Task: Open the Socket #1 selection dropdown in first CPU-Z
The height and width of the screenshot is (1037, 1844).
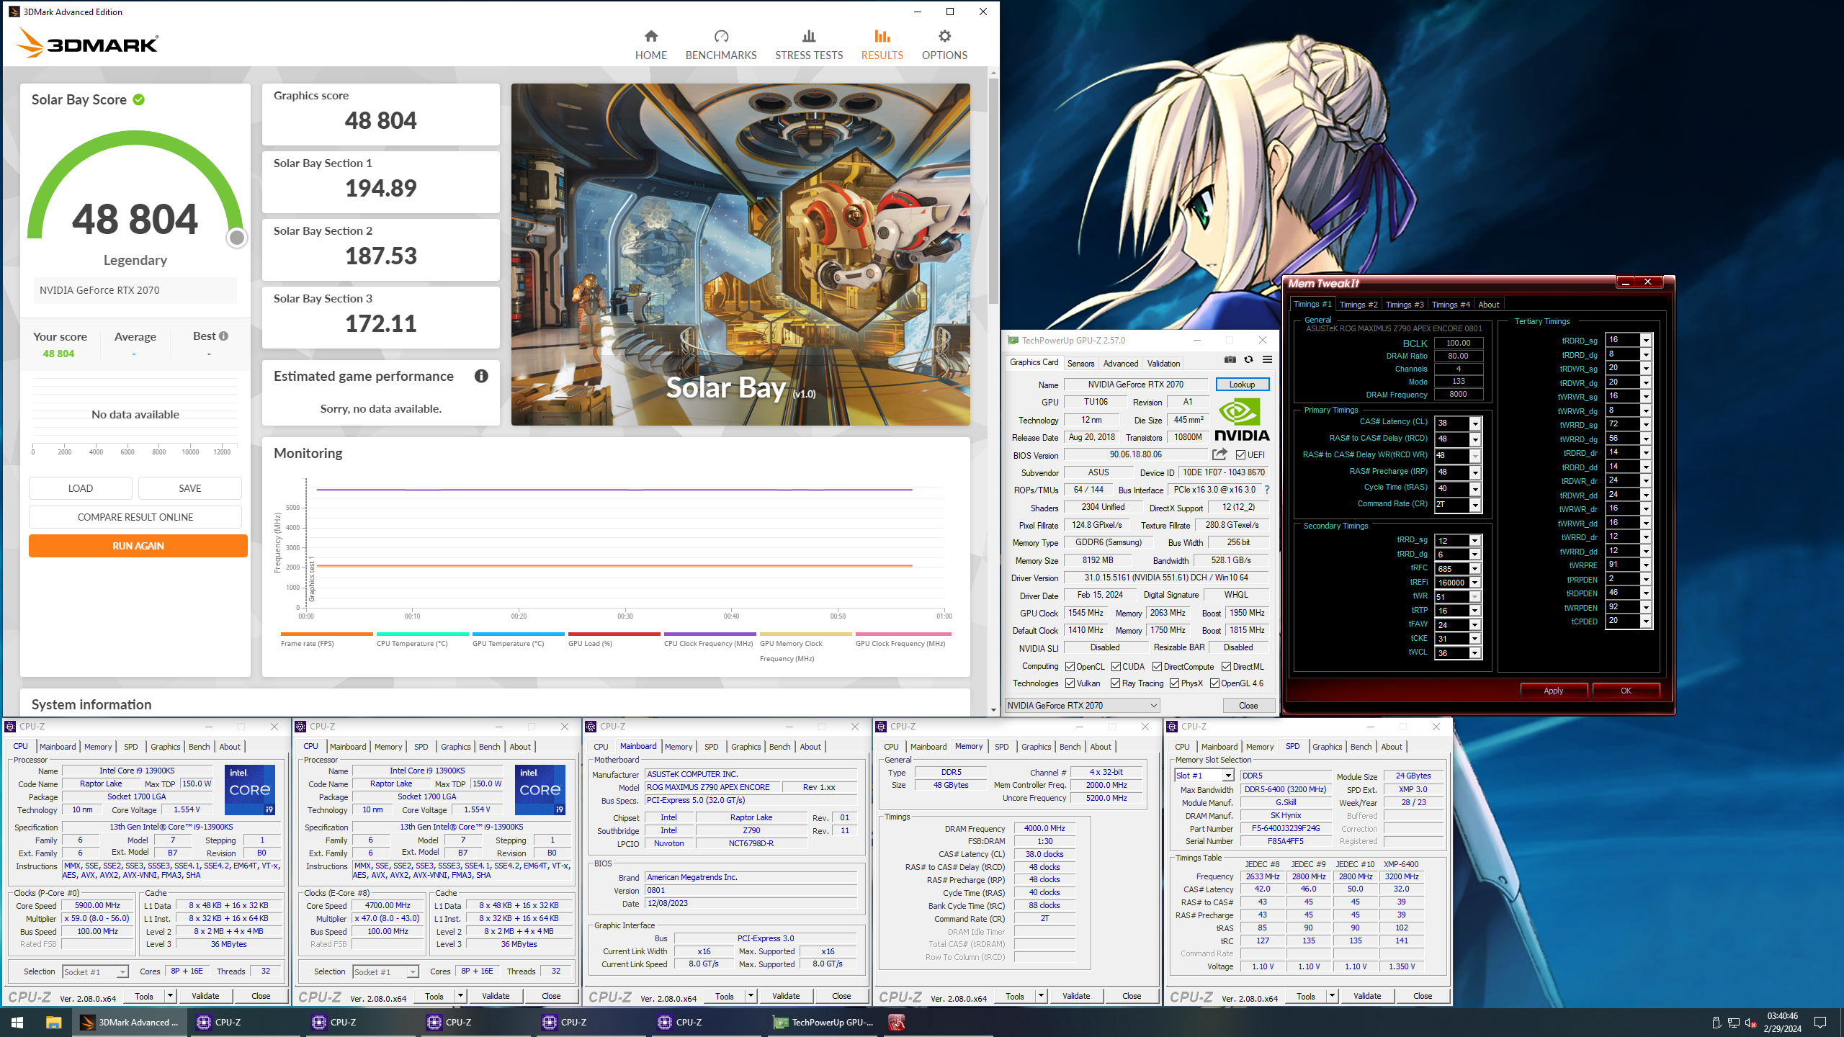Action: click(x=95, y=972)
